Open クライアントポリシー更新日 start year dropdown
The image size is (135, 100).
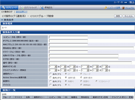tap(53, 70)
